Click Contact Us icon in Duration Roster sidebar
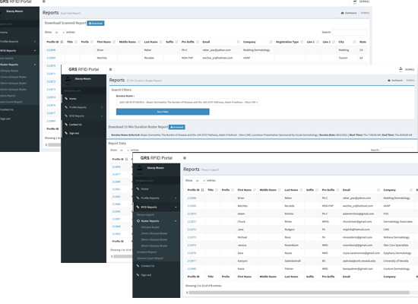 click(x=66, y=125)
